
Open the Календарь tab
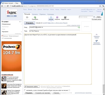click(x=51, y=14)
